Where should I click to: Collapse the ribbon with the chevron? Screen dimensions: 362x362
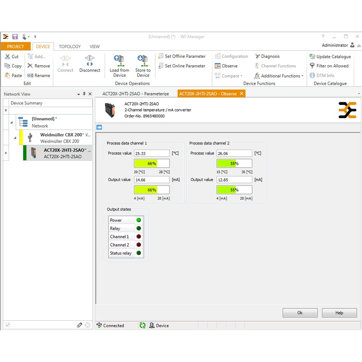coord(359,46)
